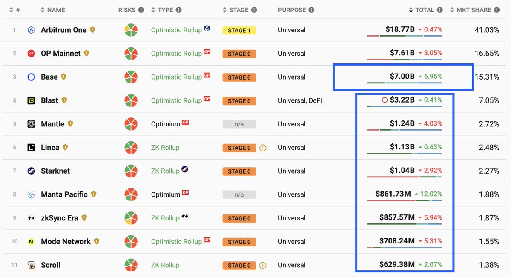Click the warning shield beside zkSync Era
Screen dimensions: 511x277
84,218
